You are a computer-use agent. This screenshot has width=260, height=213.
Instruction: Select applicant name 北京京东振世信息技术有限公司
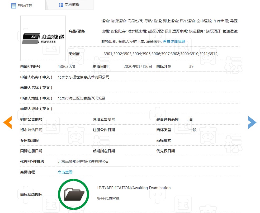coord(85,77)
